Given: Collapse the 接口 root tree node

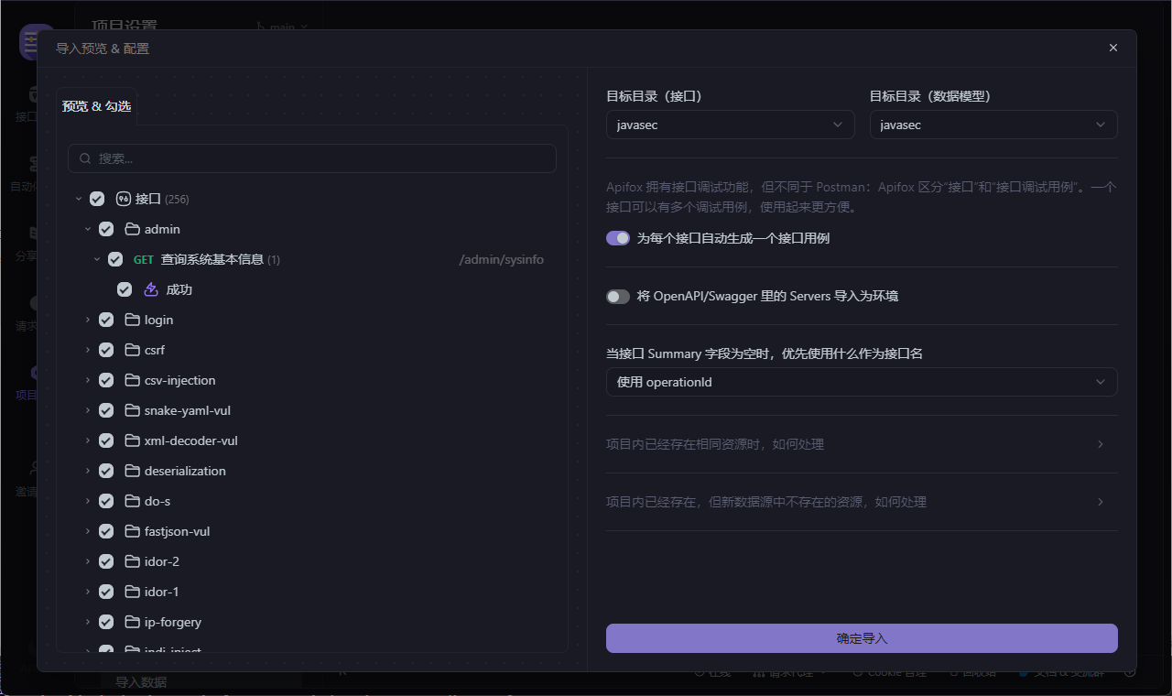Looking at the screenshot, I should (79, 199).
